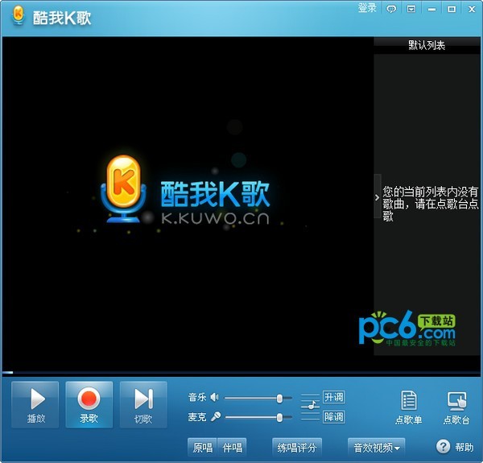Click the 练唱评分 button

297,447
